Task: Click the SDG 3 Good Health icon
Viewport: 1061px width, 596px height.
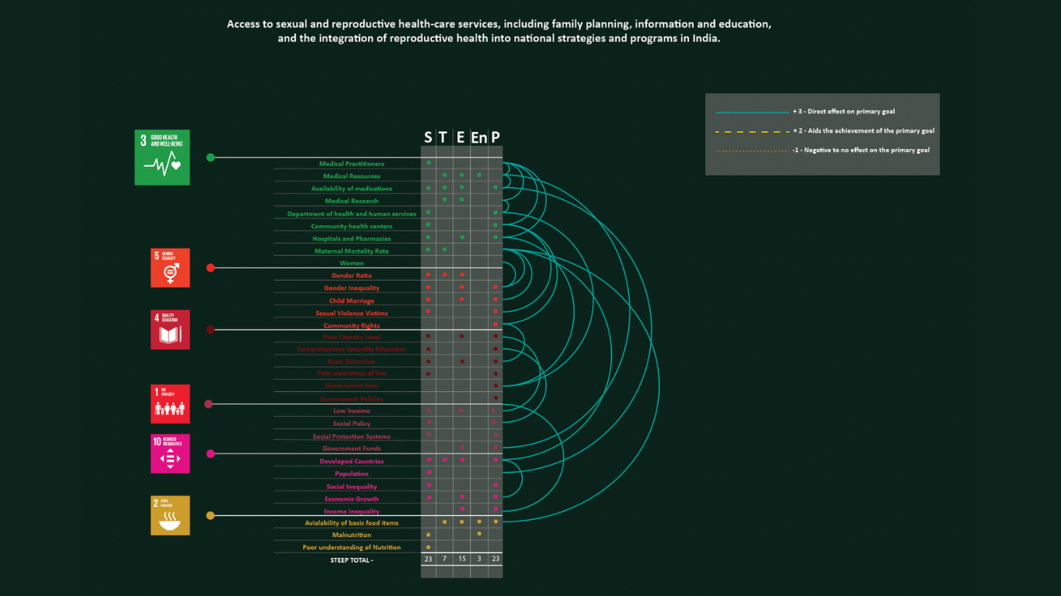Action: pyautogui.click(x=162, y=158)
